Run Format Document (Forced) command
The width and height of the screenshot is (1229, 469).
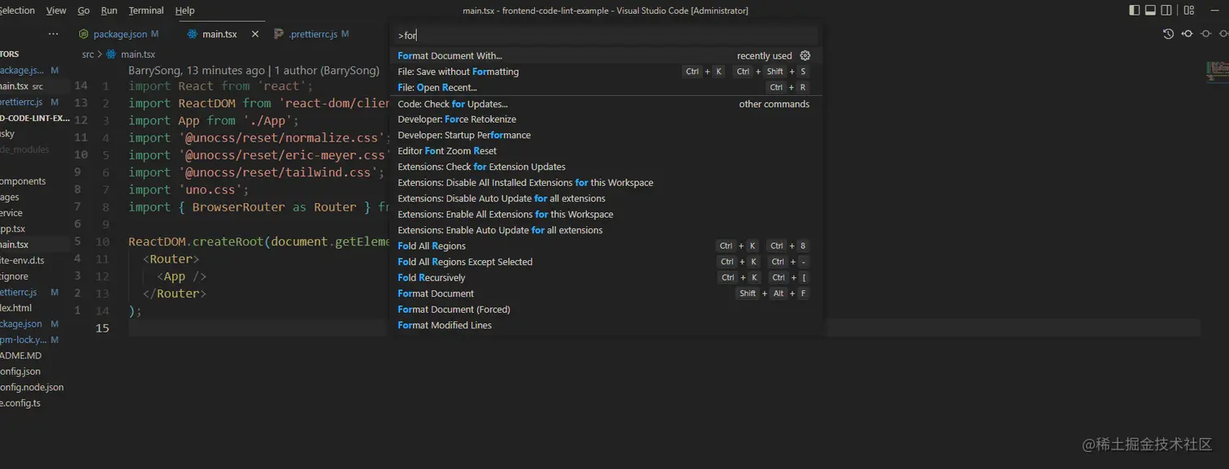click(x=606, y=310)
